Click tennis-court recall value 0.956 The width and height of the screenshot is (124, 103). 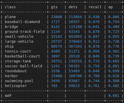click(94, 51)
